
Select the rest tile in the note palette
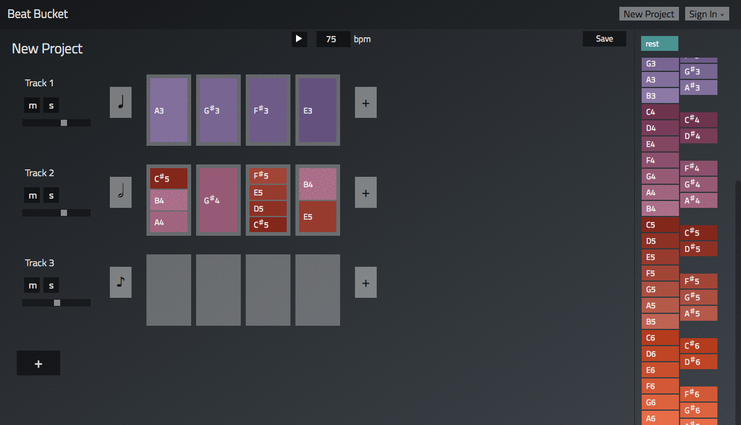[659, 43]
